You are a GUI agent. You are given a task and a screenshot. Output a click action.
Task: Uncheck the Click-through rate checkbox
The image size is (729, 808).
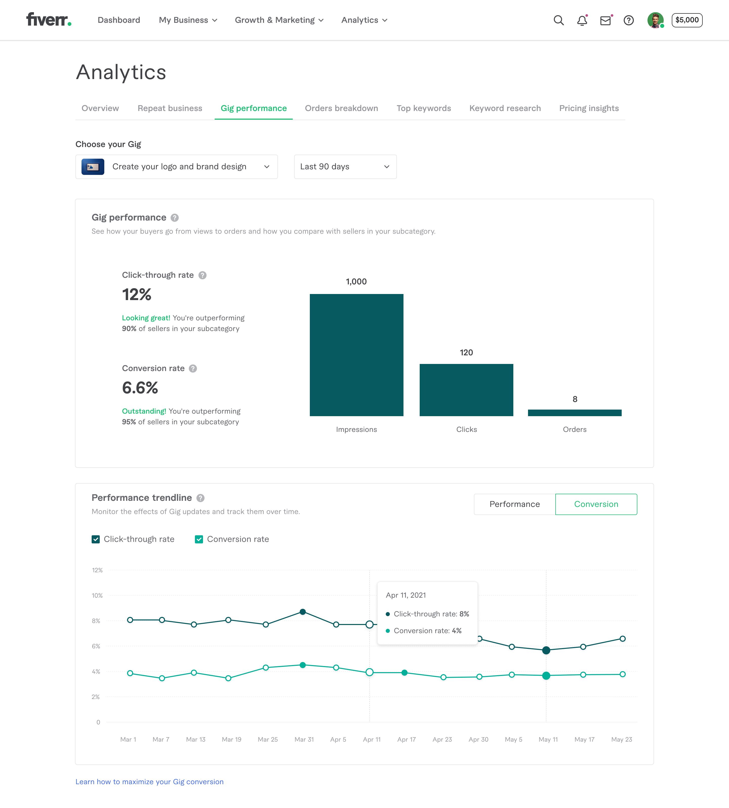(96, 539)
